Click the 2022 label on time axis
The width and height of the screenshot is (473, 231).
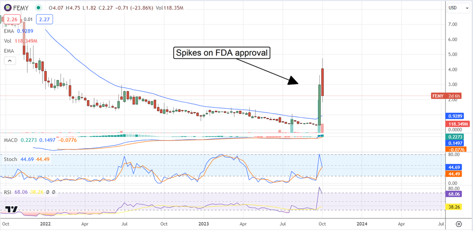pos(45,224)
